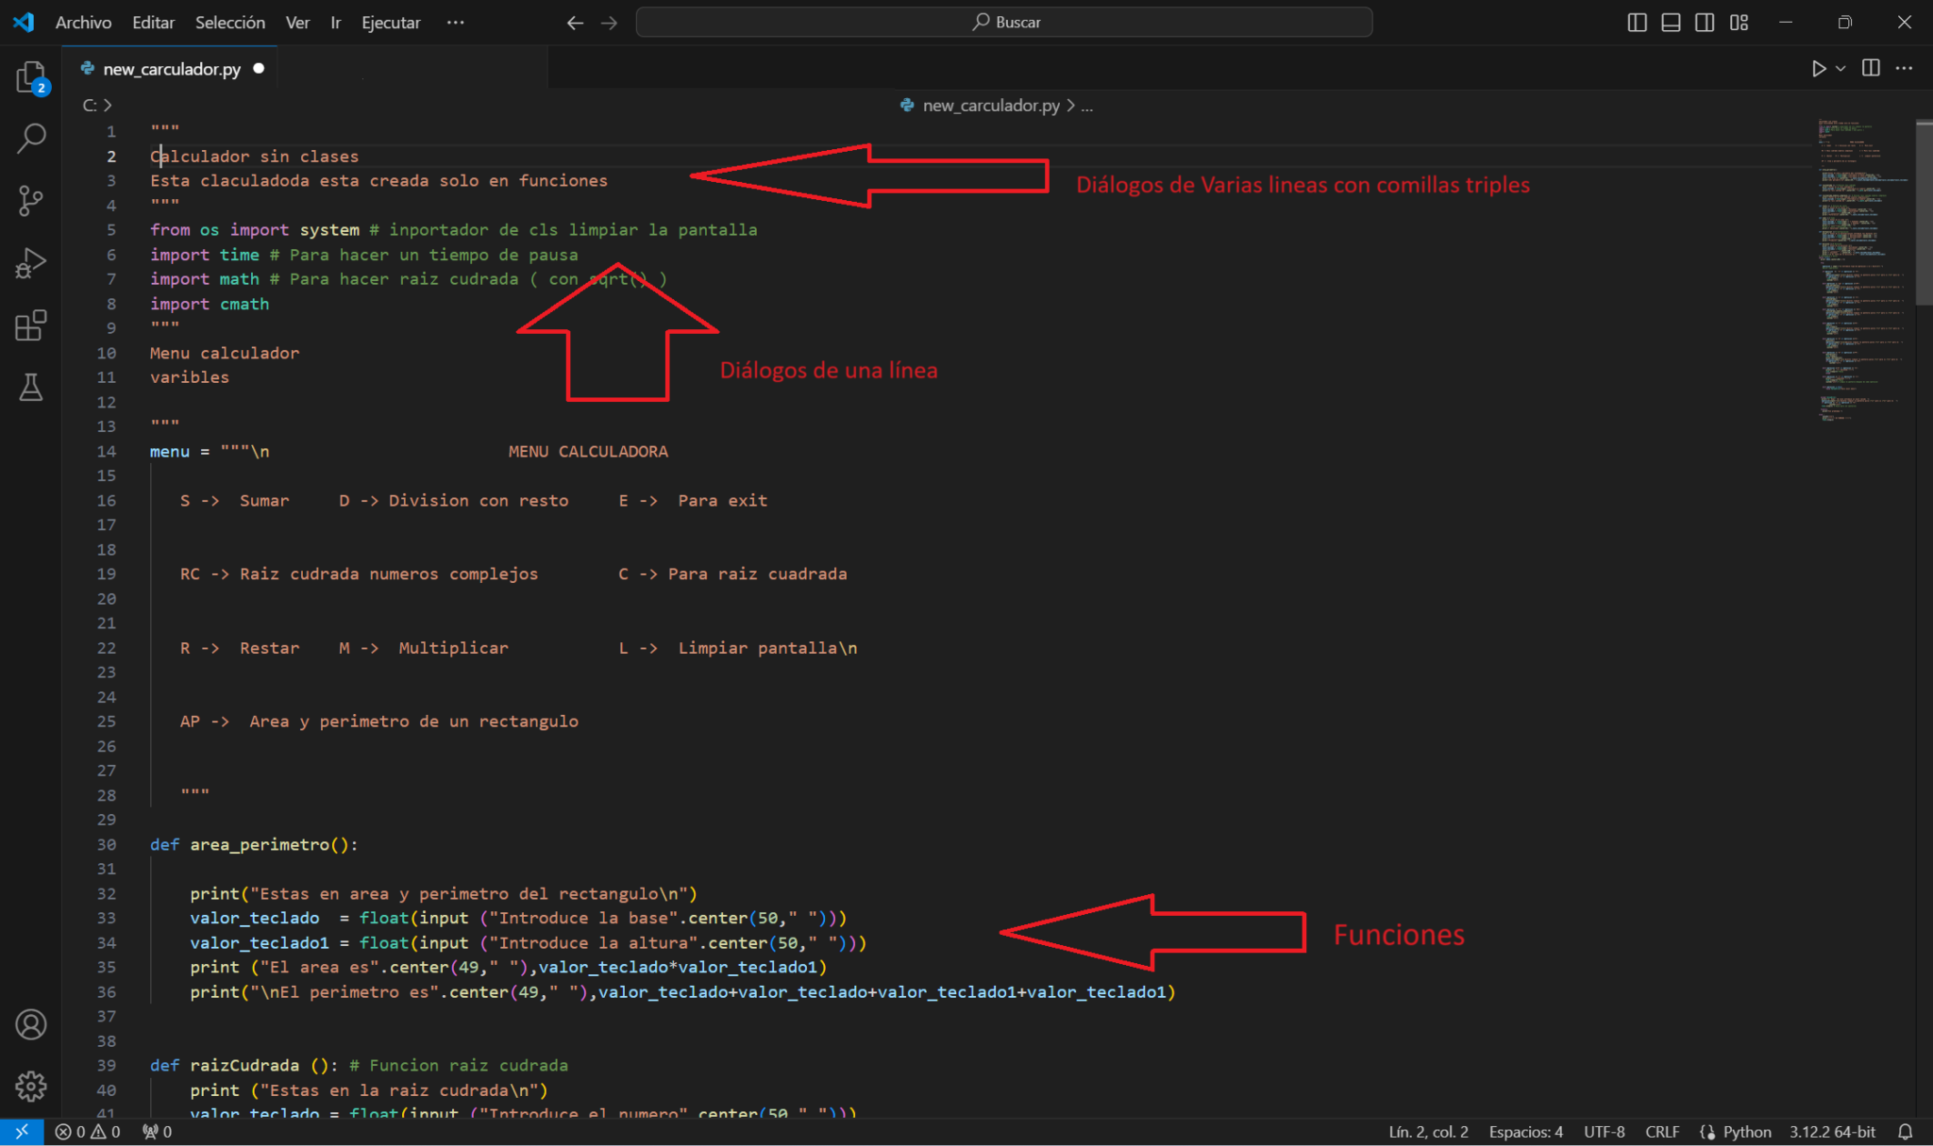The width and height of the screenshot is (1933, 1146).
Task: Open Source Control panel
Action: (31, 200)
